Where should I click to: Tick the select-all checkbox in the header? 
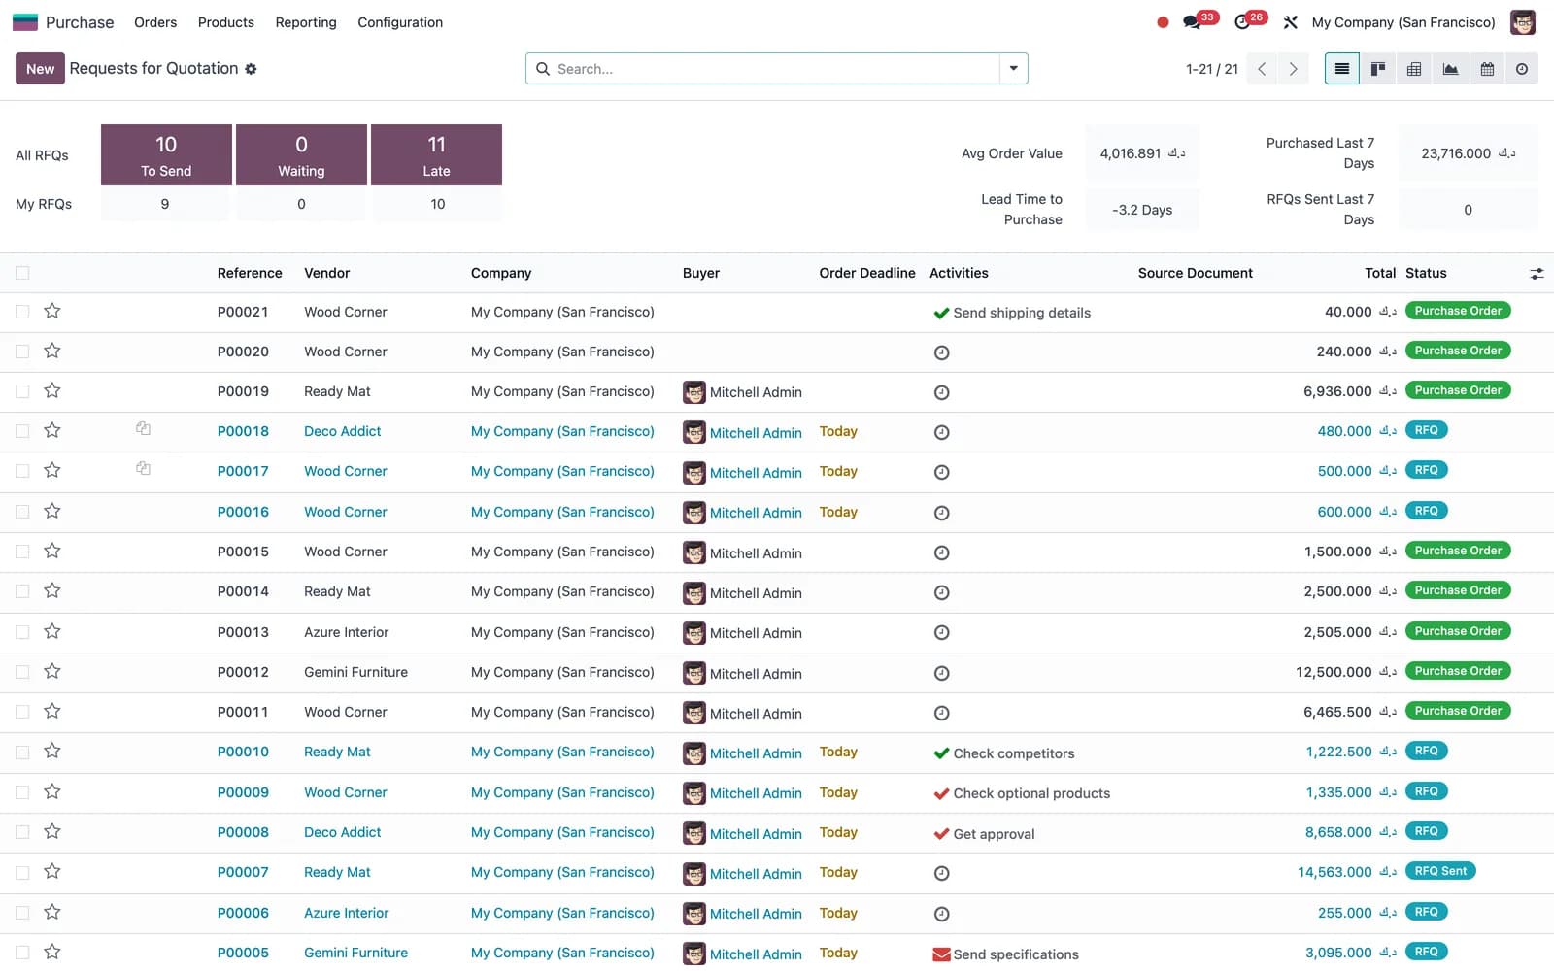(22, 273)
